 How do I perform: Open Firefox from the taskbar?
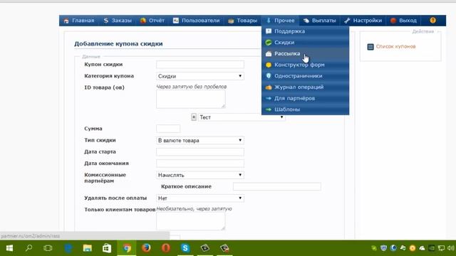click(x=146, y=248)
